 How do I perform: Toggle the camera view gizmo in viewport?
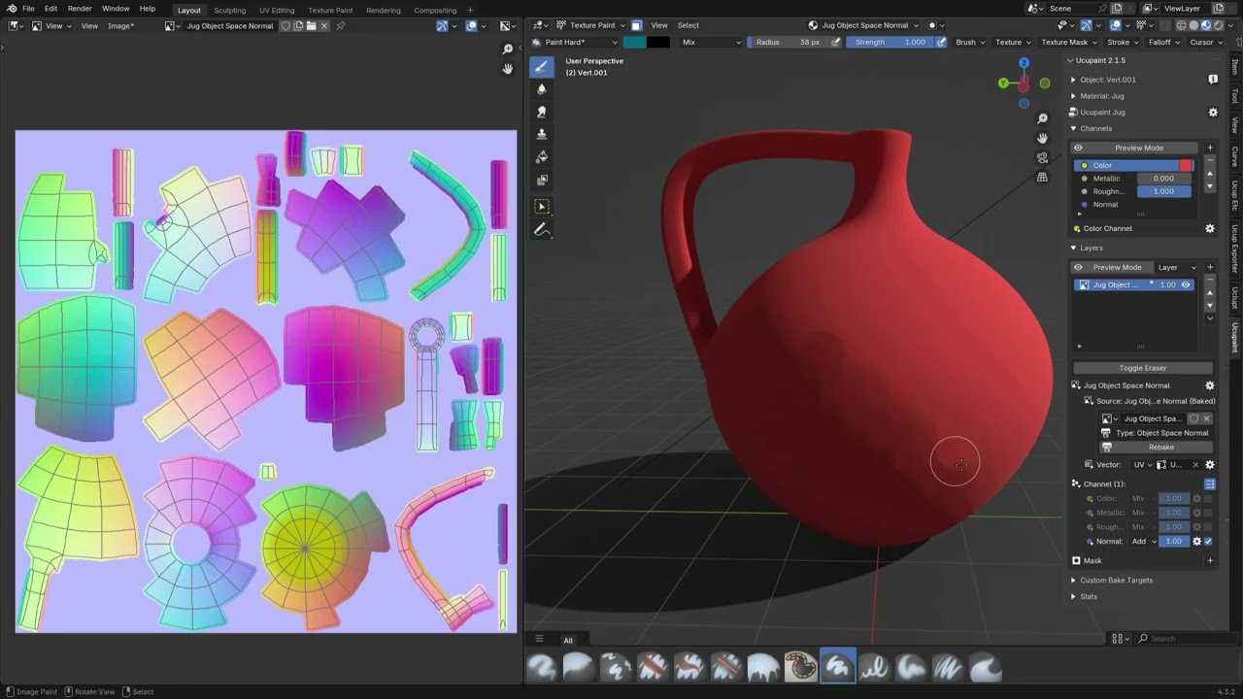tap(1042, 157)
